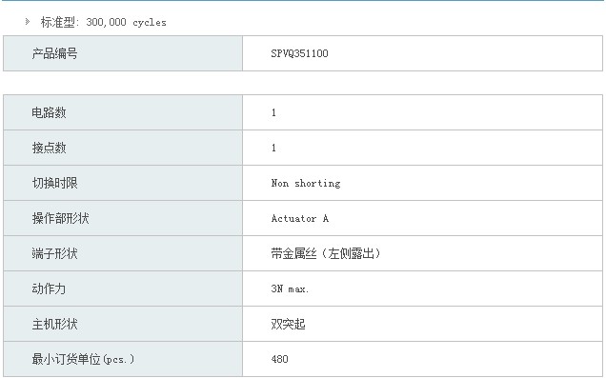The height and width of the screenshot is (378, 606).
Task: Click the 电路数 row label
Action: (x=49, y=112)
